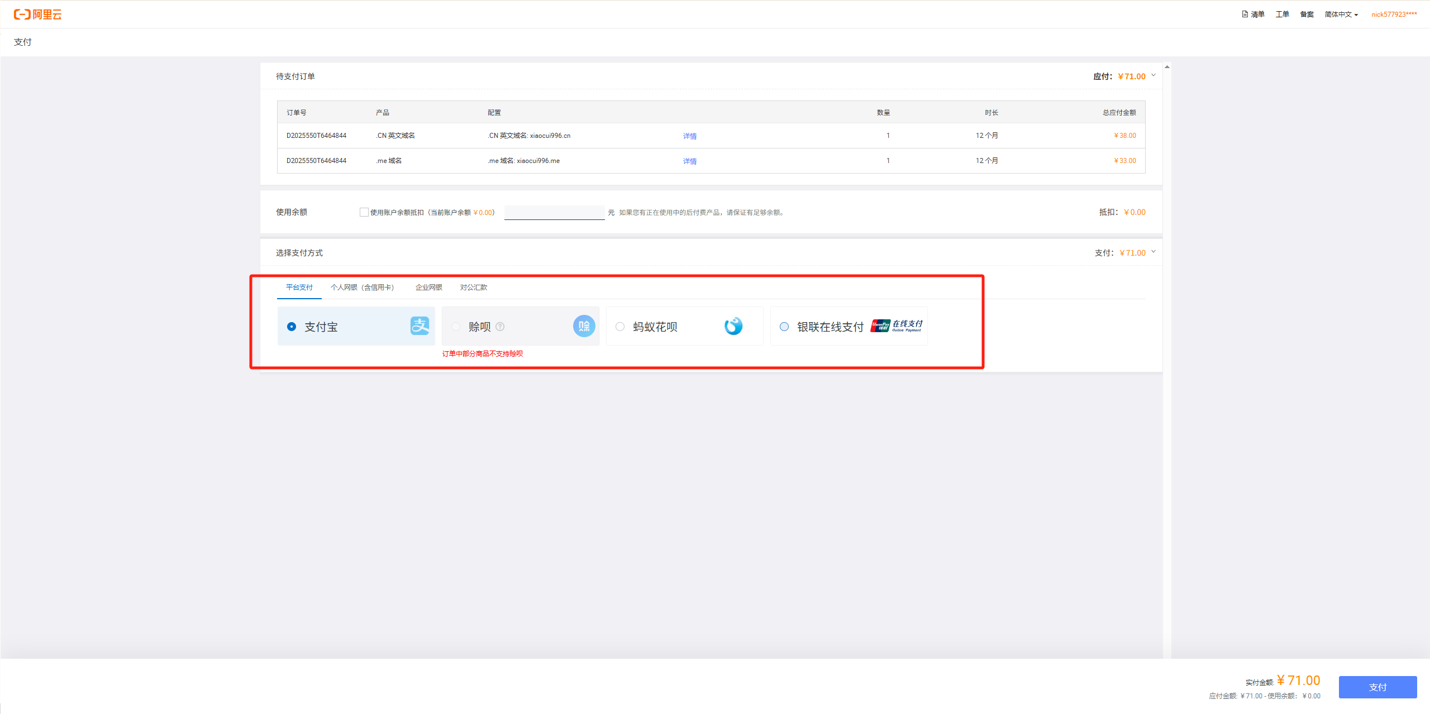The height and width of the screenshot is (714, 1430).
Task: Click the balance deduction input field
Action: [554, 212]
